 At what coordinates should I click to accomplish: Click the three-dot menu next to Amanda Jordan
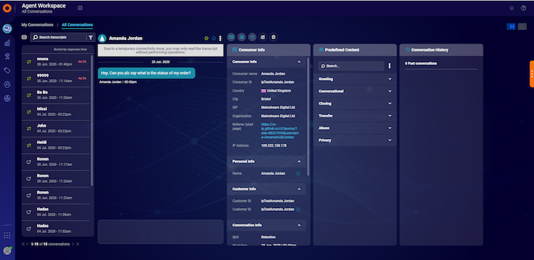220,38
